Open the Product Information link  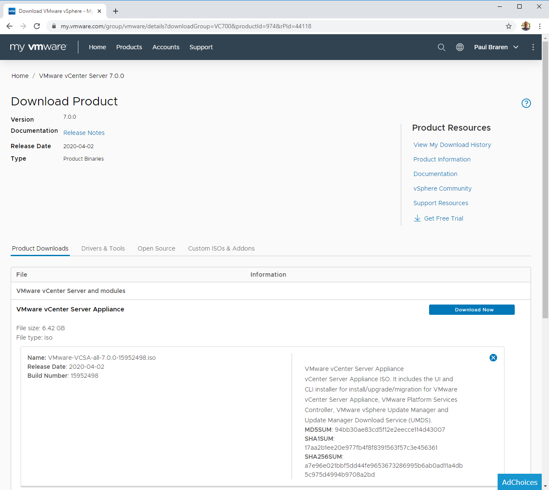tap(442, 159)
